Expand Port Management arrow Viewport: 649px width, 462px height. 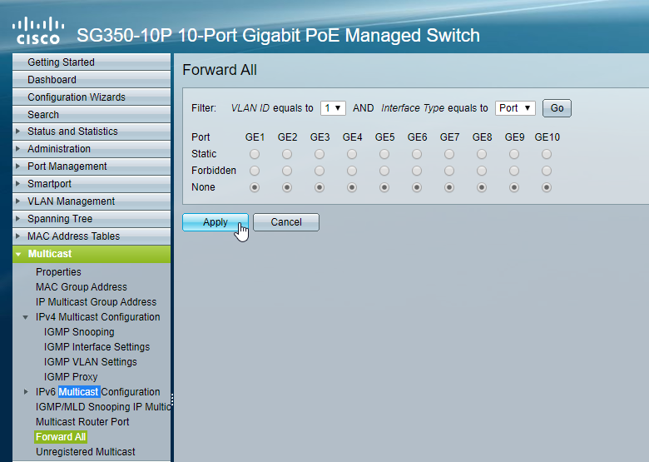tap(17, 166)
